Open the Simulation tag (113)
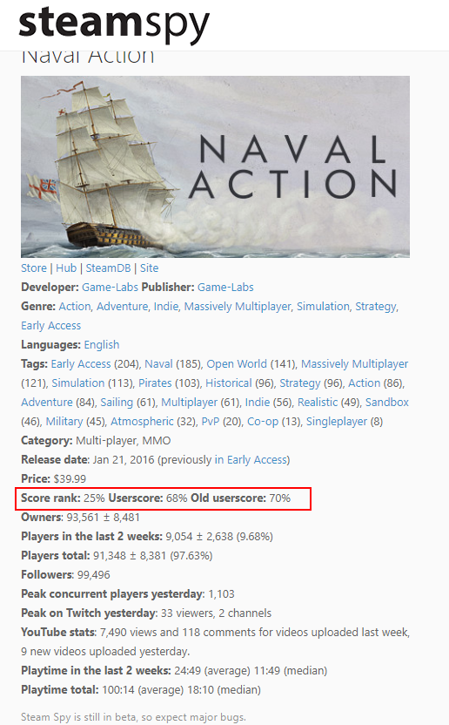This screenshot has width=449, height=725. pos(78,383)
